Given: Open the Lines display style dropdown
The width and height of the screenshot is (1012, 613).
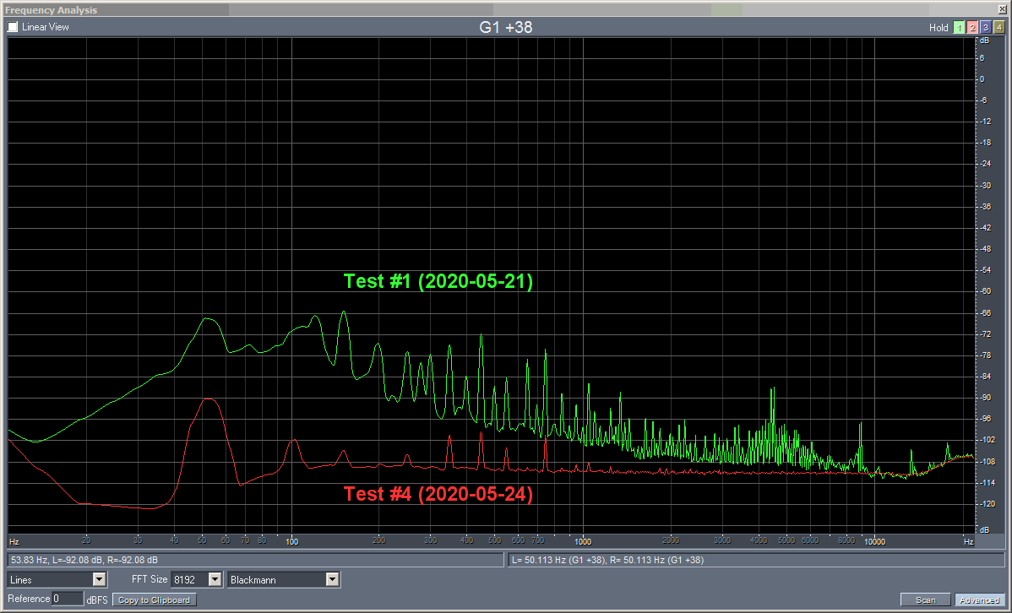Looking at the screenshot, I should (57, 579).
